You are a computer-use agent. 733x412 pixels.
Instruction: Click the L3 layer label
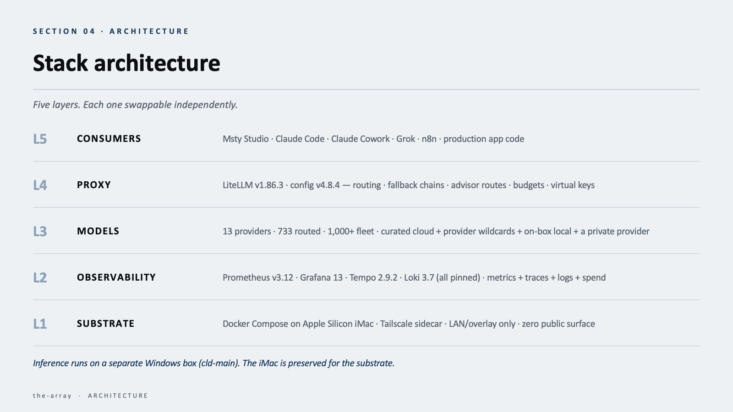click(40, 232)
